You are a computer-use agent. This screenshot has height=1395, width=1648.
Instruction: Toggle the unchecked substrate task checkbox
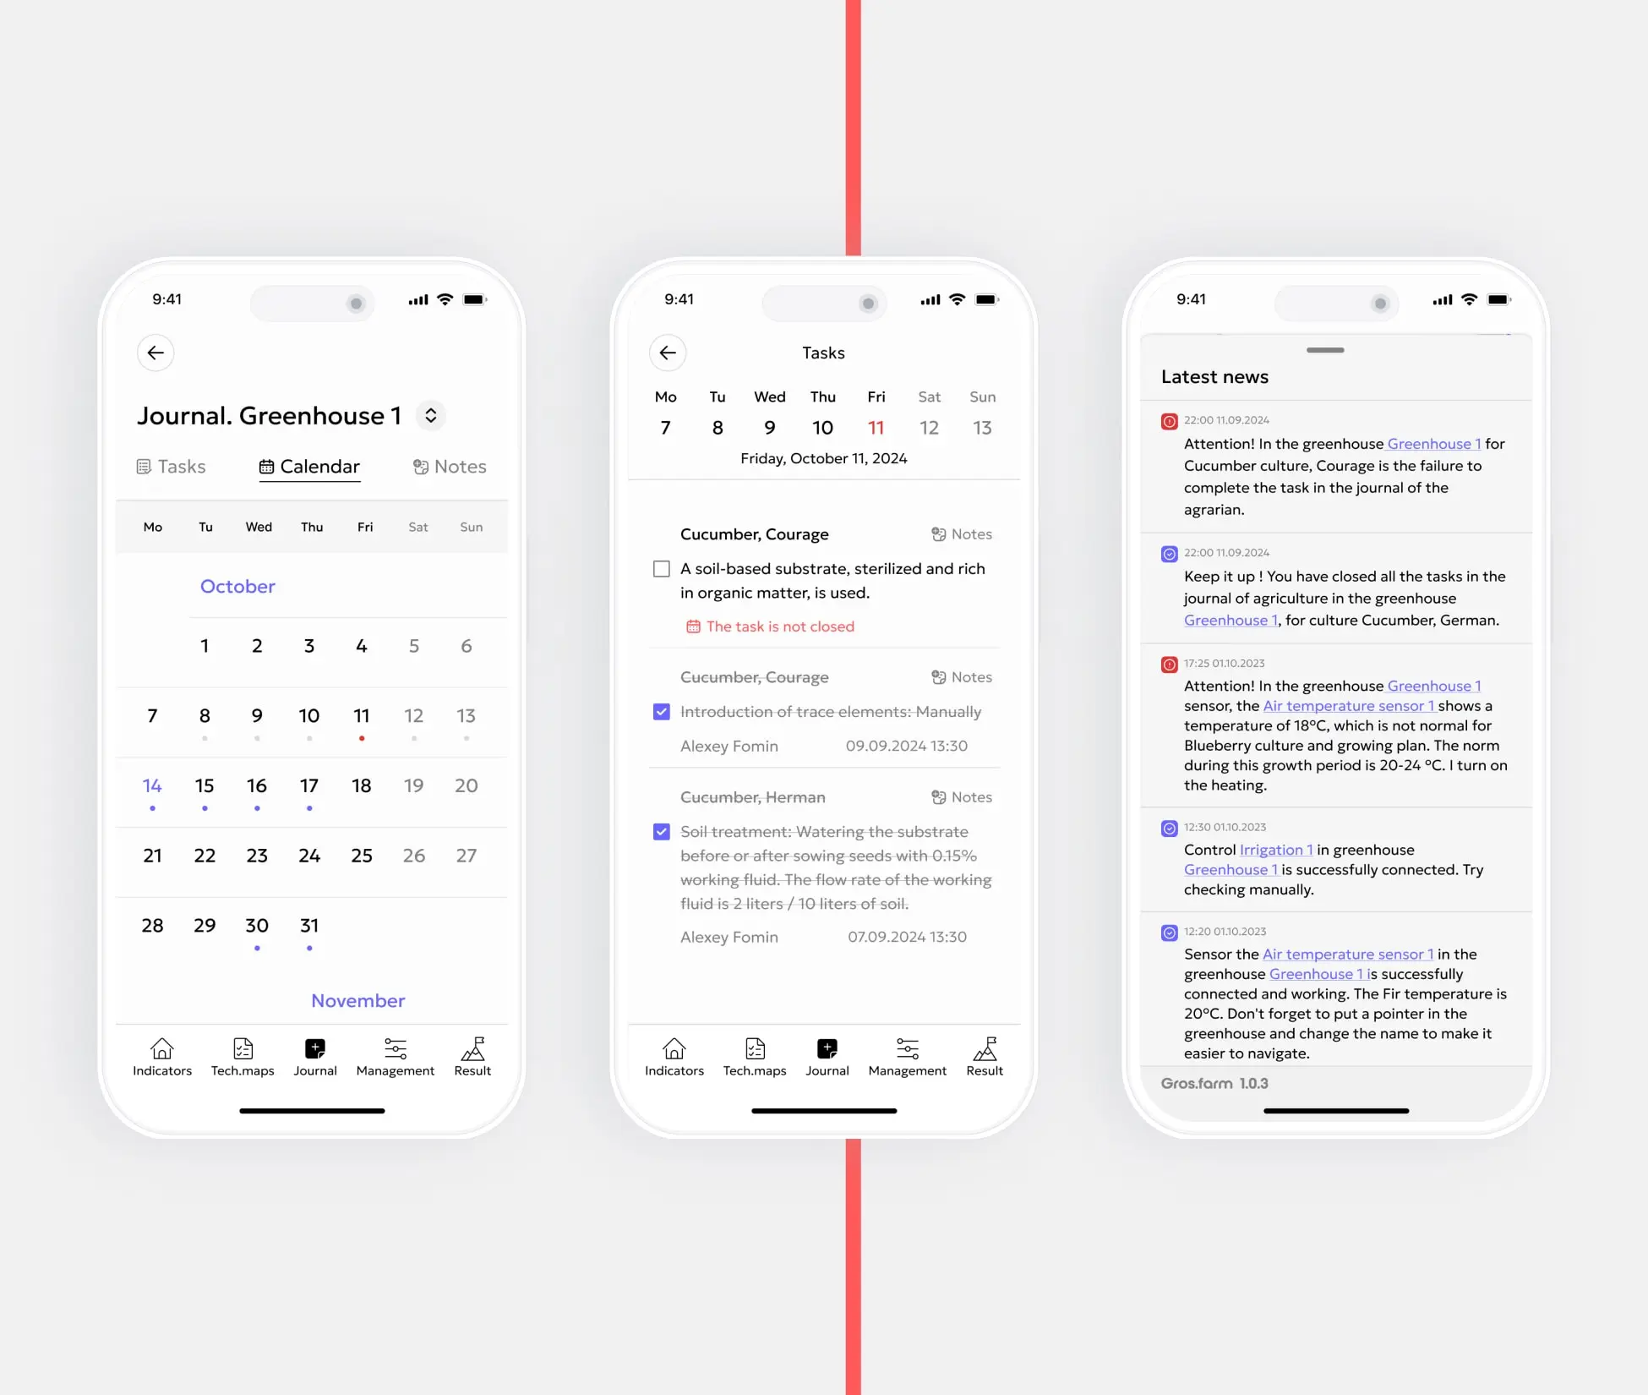[x=660, y=569]
